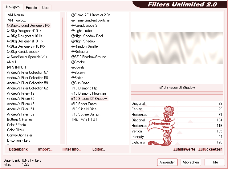
Task: Select VM Natural filter category
Action: click(16, 15)
